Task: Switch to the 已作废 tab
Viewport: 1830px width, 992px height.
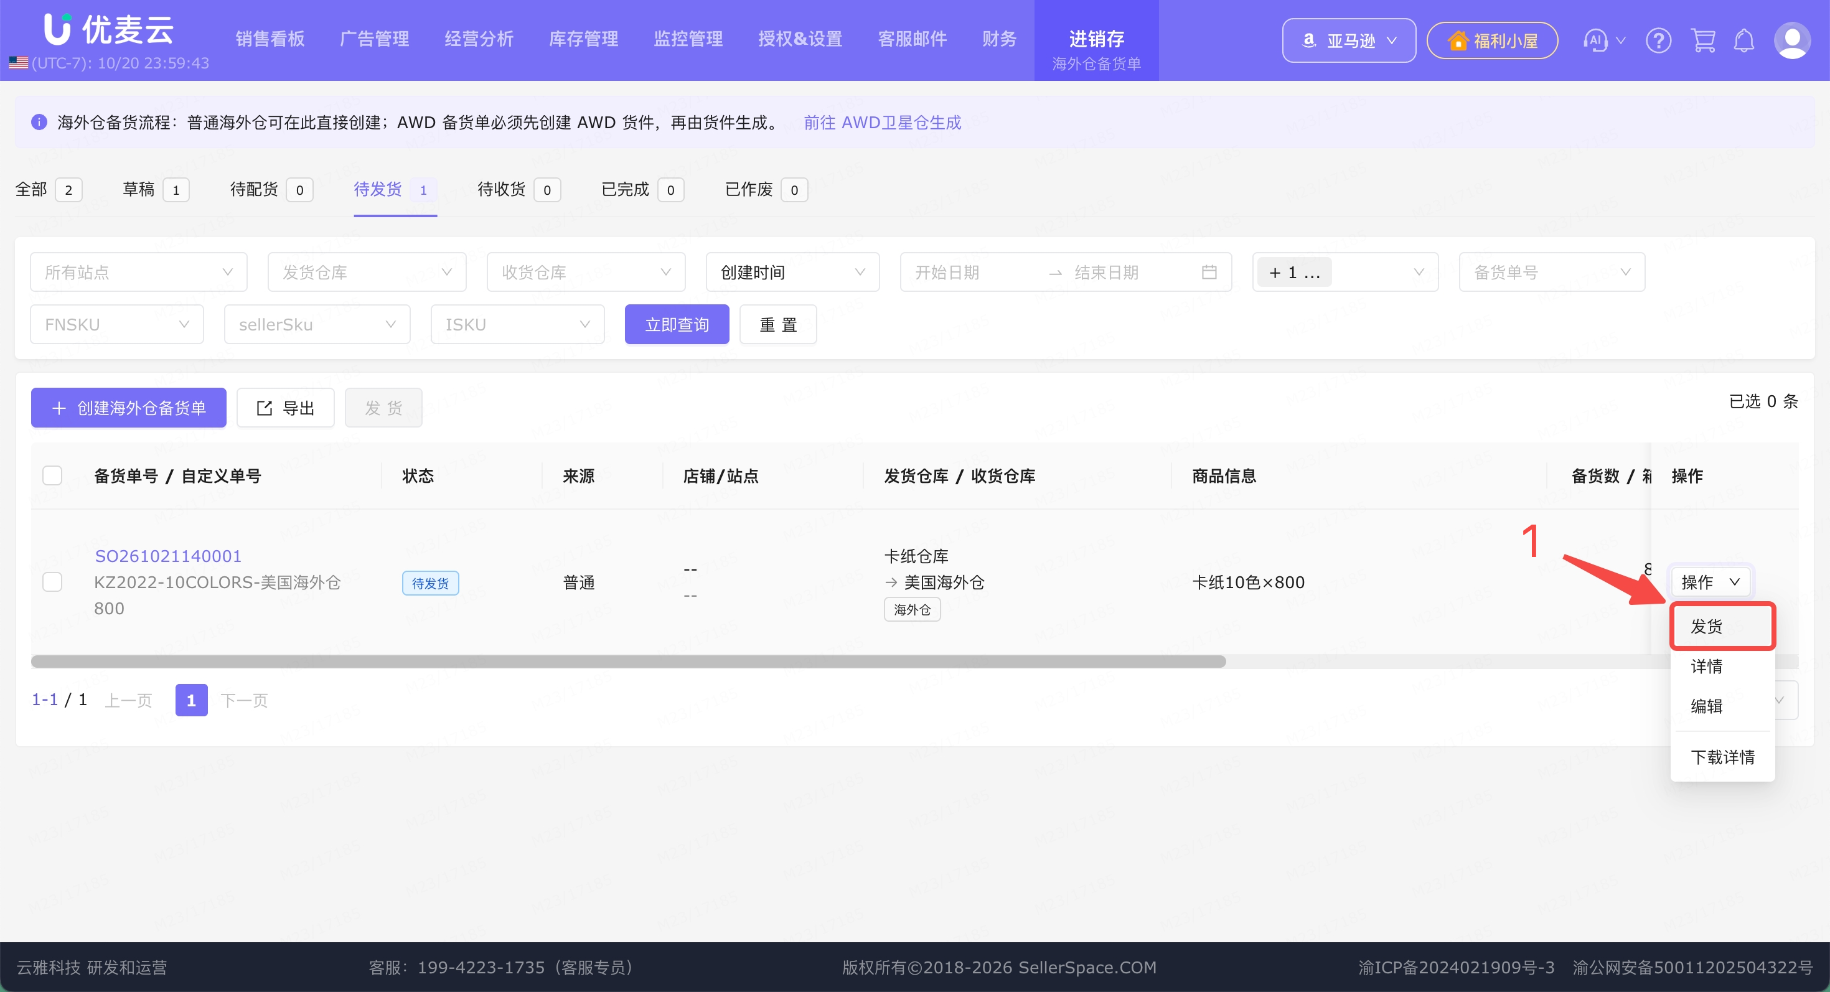Action: [x=766, y=190]
